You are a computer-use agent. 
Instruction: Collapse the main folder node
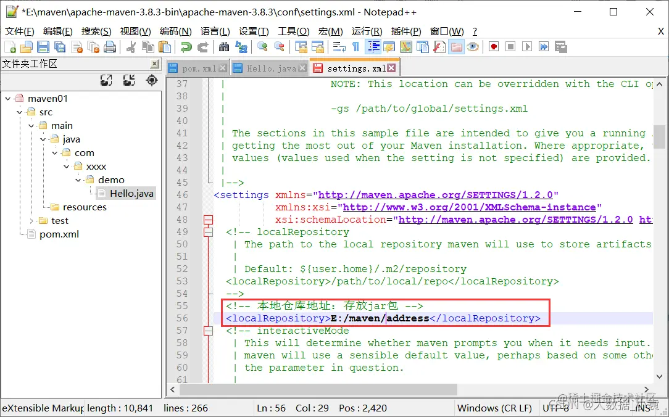click(31, 126)
